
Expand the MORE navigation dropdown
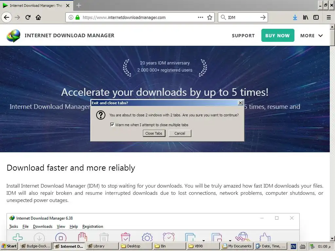311,36
